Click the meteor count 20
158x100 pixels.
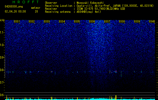tap(36, 11)
